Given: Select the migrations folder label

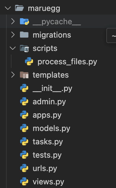Looking at the screenshot, I should click(x=52, y=35).
